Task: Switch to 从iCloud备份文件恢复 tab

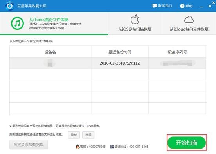Action: 189,24
